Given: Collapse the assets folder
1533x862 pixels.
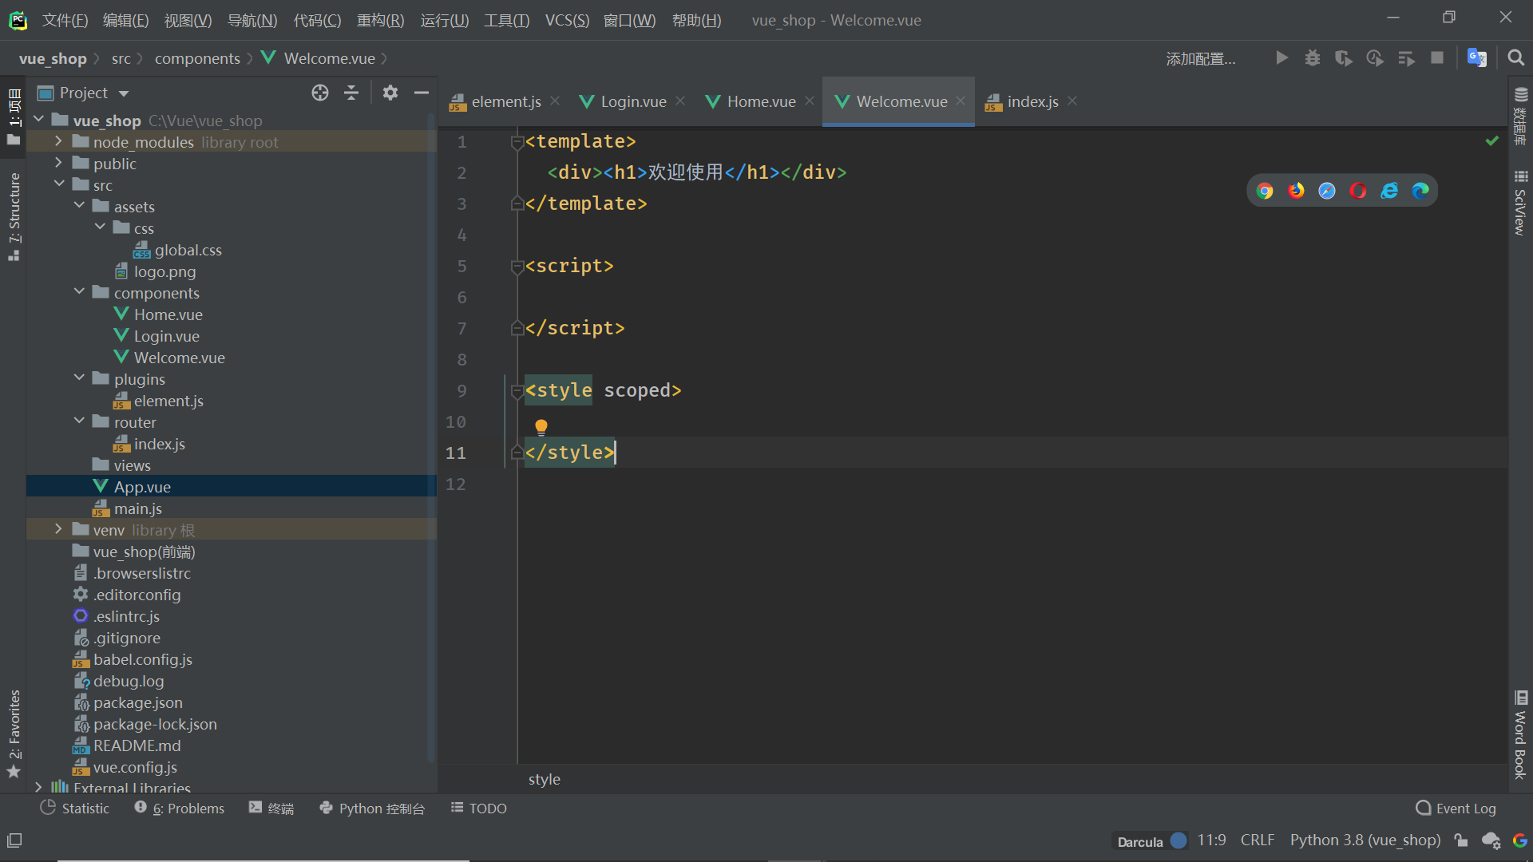Looking at the screenshot, I should click(79, 206).
